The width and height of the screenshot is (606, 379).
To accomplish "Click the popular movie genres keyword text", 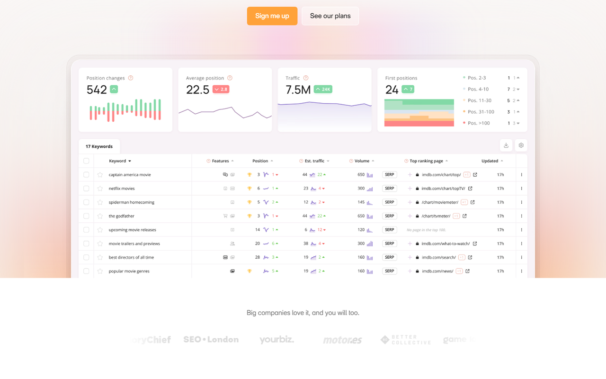I will (x=129, y=271).
